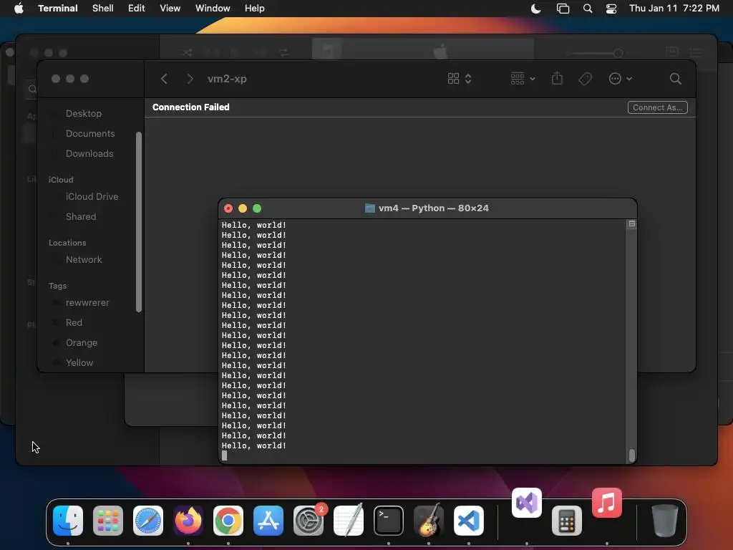Select Desktop in Finder sidebar

pyautogui.click(x=84, y=114)
